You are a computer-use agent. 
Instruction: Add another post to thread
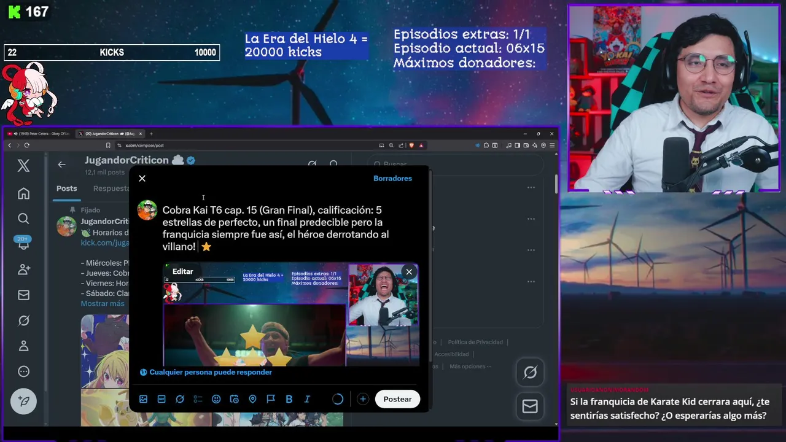tap(363, 399)
